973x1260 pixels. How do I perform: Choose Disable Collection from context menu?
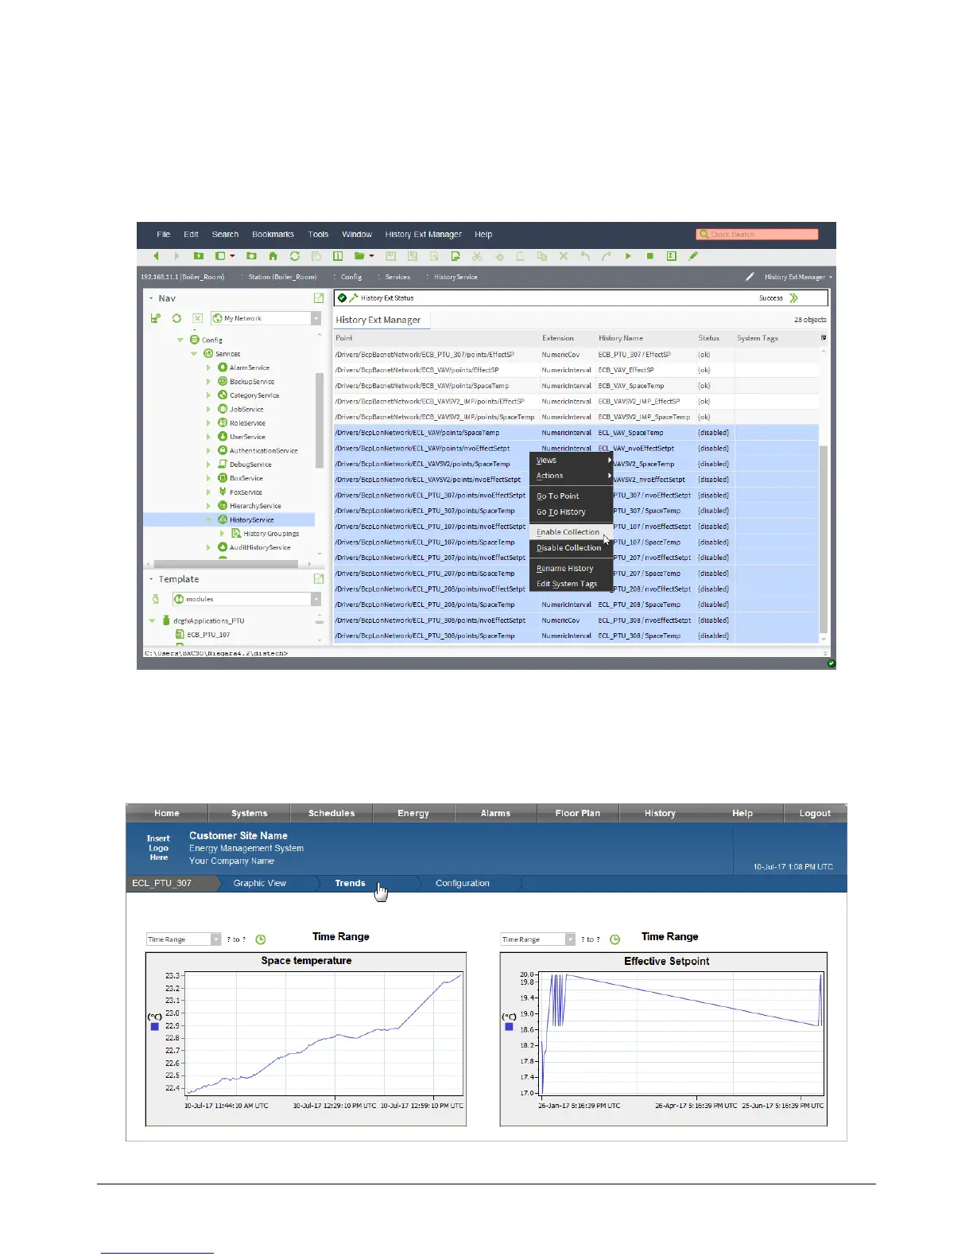pos(571,548)
